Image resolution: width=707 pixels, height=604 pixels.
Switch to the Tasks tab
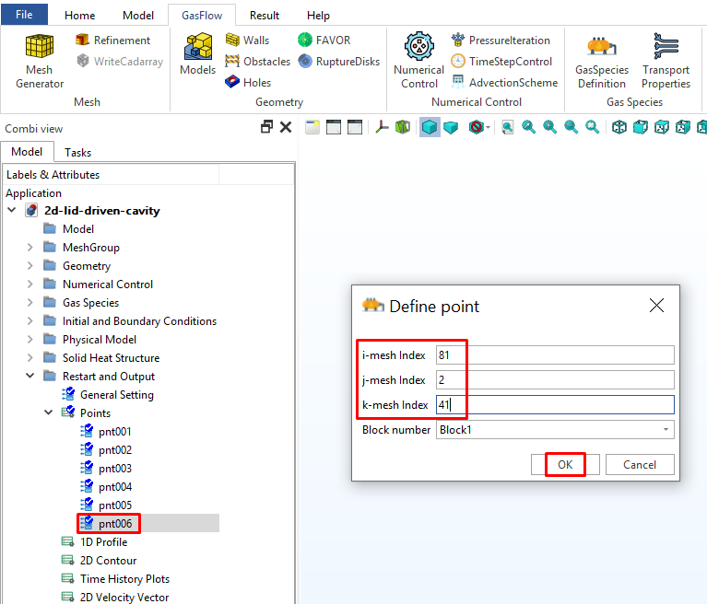[77, 152]
